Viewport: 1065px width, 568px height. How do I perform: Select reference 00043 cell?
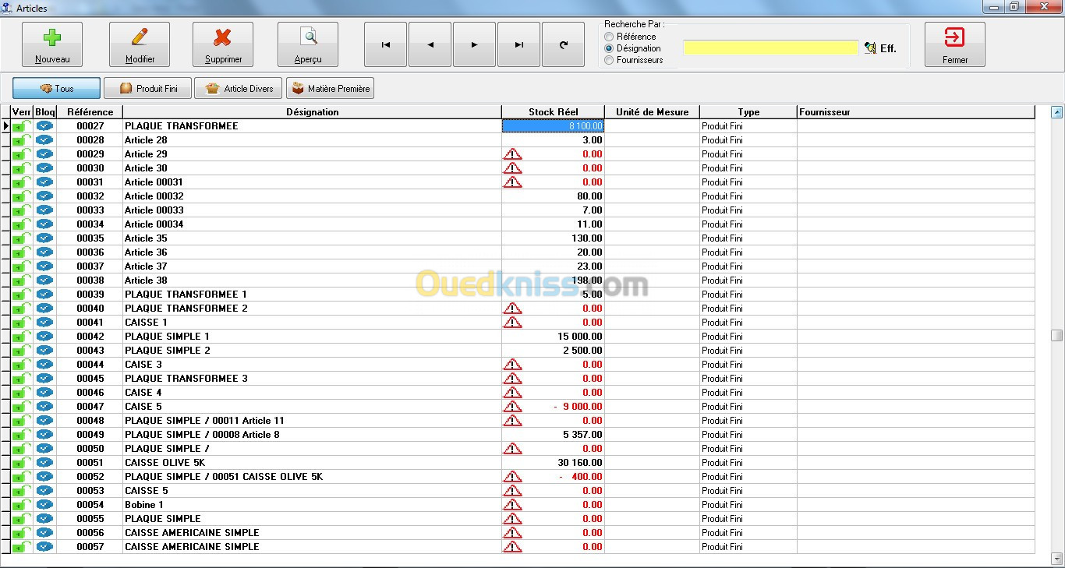coord(90,351)
